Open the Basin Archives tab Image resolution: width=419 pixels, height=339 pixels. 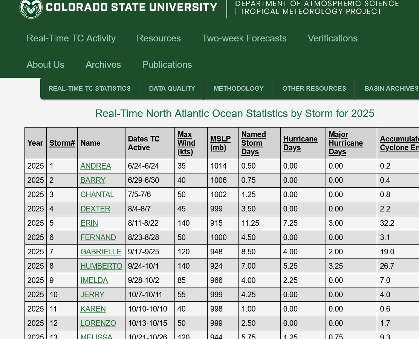(x=391, y=89)
